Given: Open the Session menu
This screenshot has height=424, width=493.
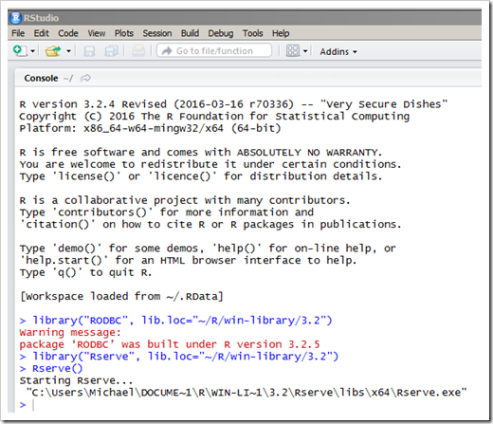Looking at the screenshot, I should [x=157, y=33].
